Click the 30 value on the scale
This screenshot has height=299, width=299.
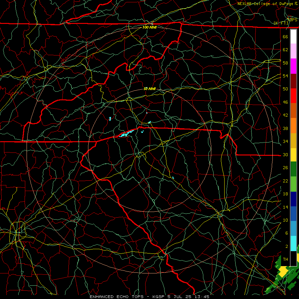coord(285,154)
